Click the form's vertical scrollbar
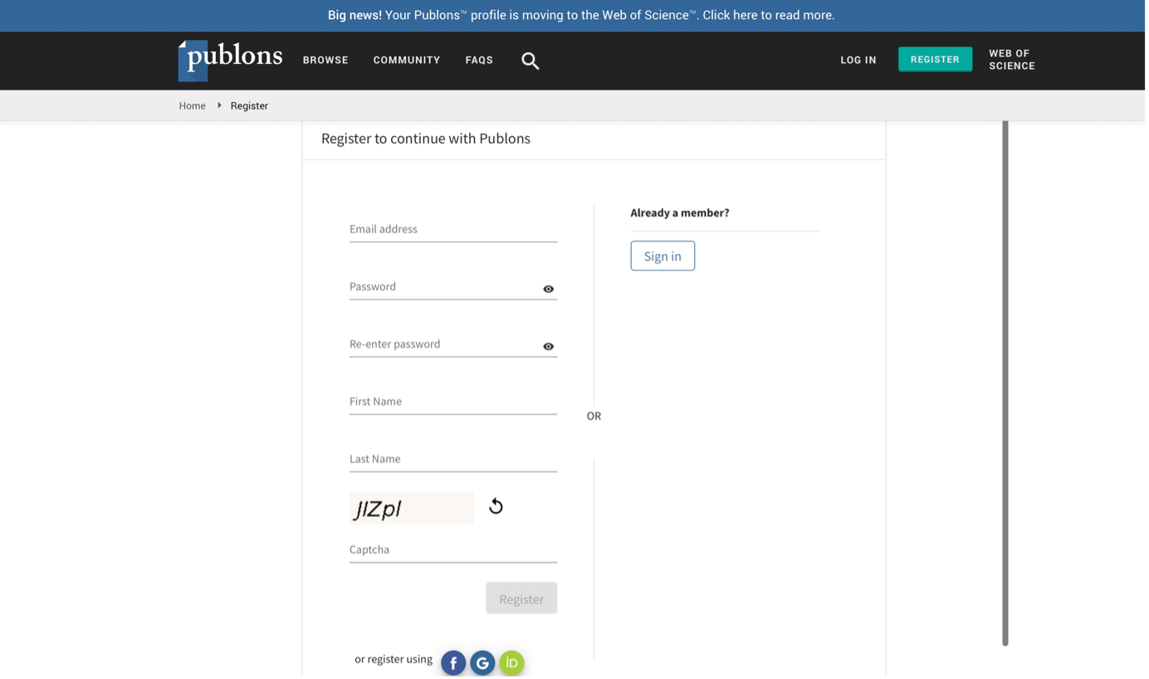1149x679 pixels. 1007,383
